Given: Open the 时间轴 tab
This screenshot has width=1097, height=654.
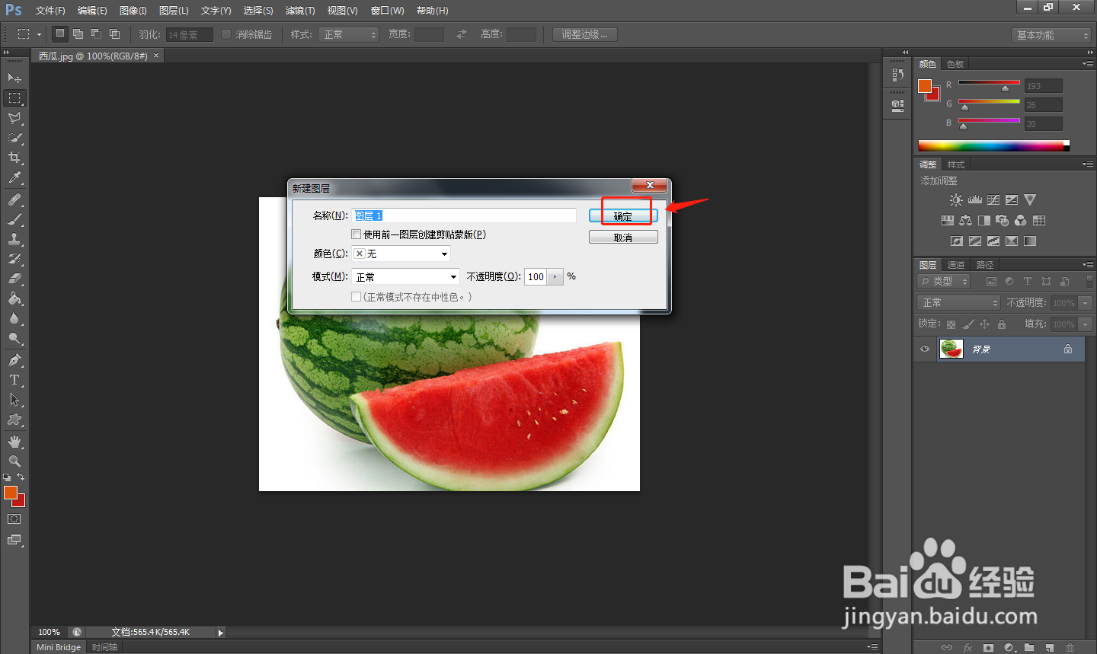Looking at the screenshot, I should pos(104,647).
